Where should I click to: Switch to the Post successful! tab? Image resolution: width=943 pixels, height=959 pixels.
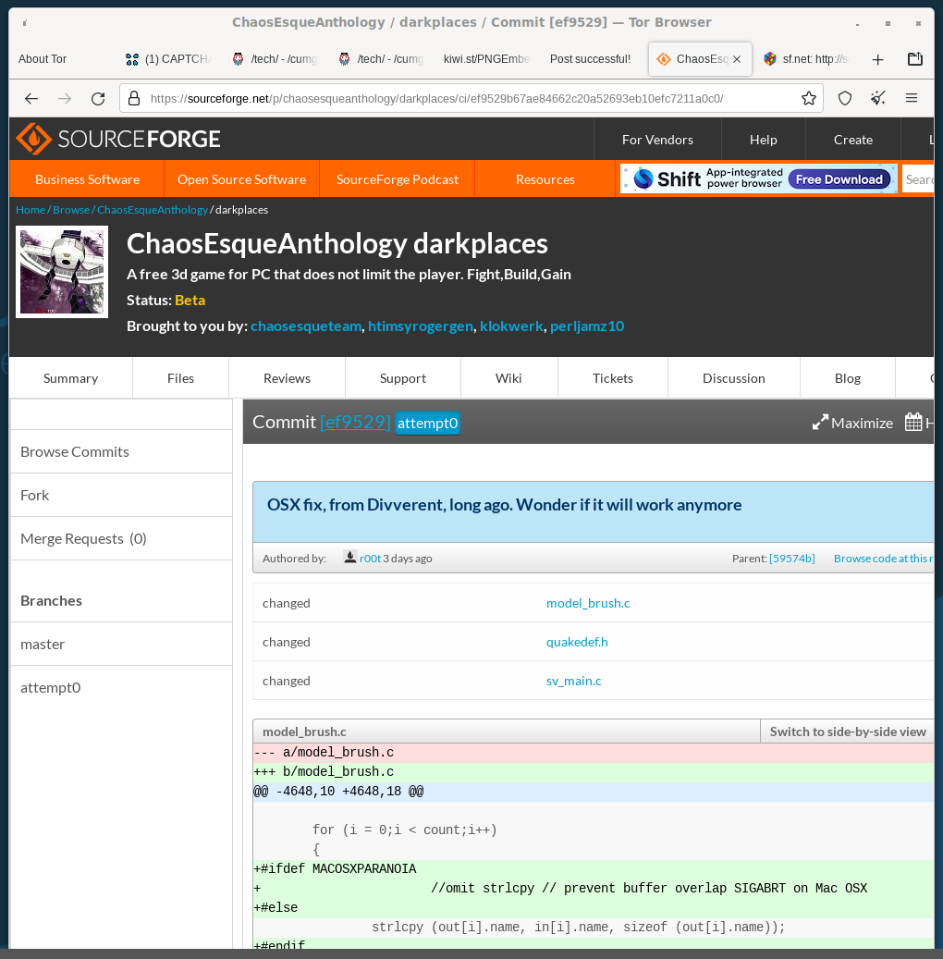click(x=590, y=59)
